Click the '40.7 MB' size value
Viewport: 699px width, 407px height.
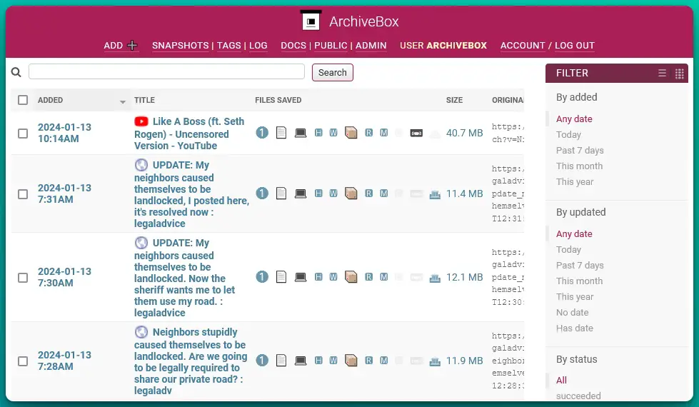(x=465, y=133)
